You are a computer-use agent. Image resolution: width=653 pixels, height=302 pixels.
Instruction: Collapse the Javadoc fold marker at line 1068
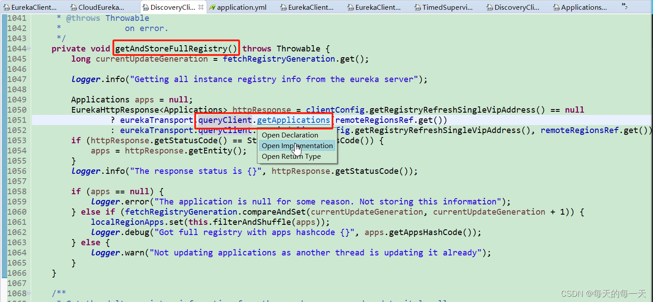coord(29,293)
